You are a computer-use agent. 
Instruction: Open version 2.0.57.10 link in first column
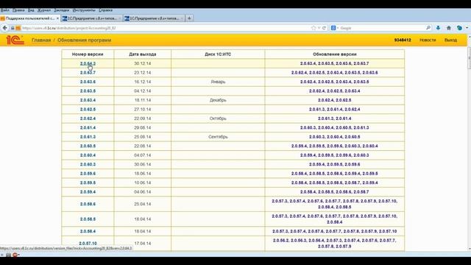tap(88, 244)
